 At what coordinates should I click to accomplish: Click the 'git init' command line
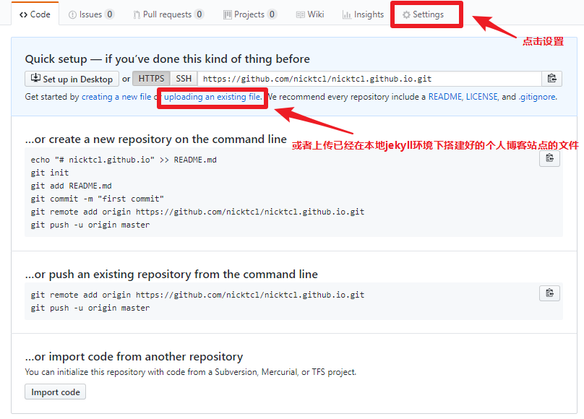point(50,173)
